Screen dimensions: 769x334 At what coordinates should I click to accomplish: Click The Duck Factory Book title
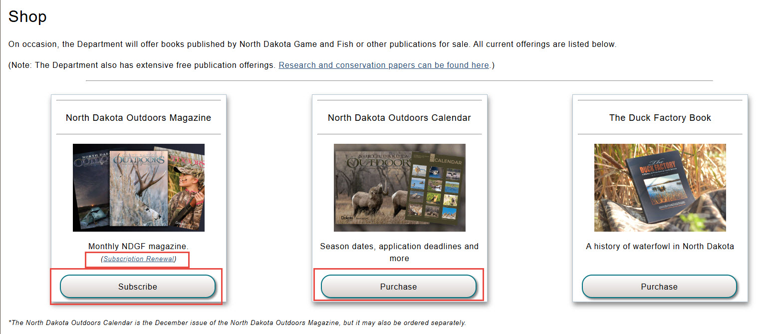660,118
